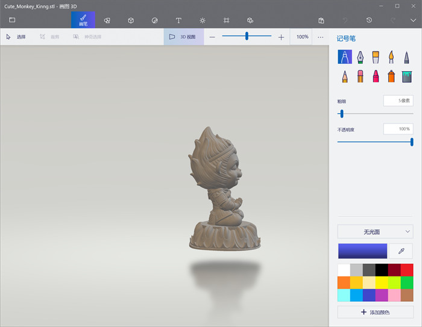Click the Crop tool
This screenshot has width=422, height=327.
pyautogui.click(x=49, y=37)
